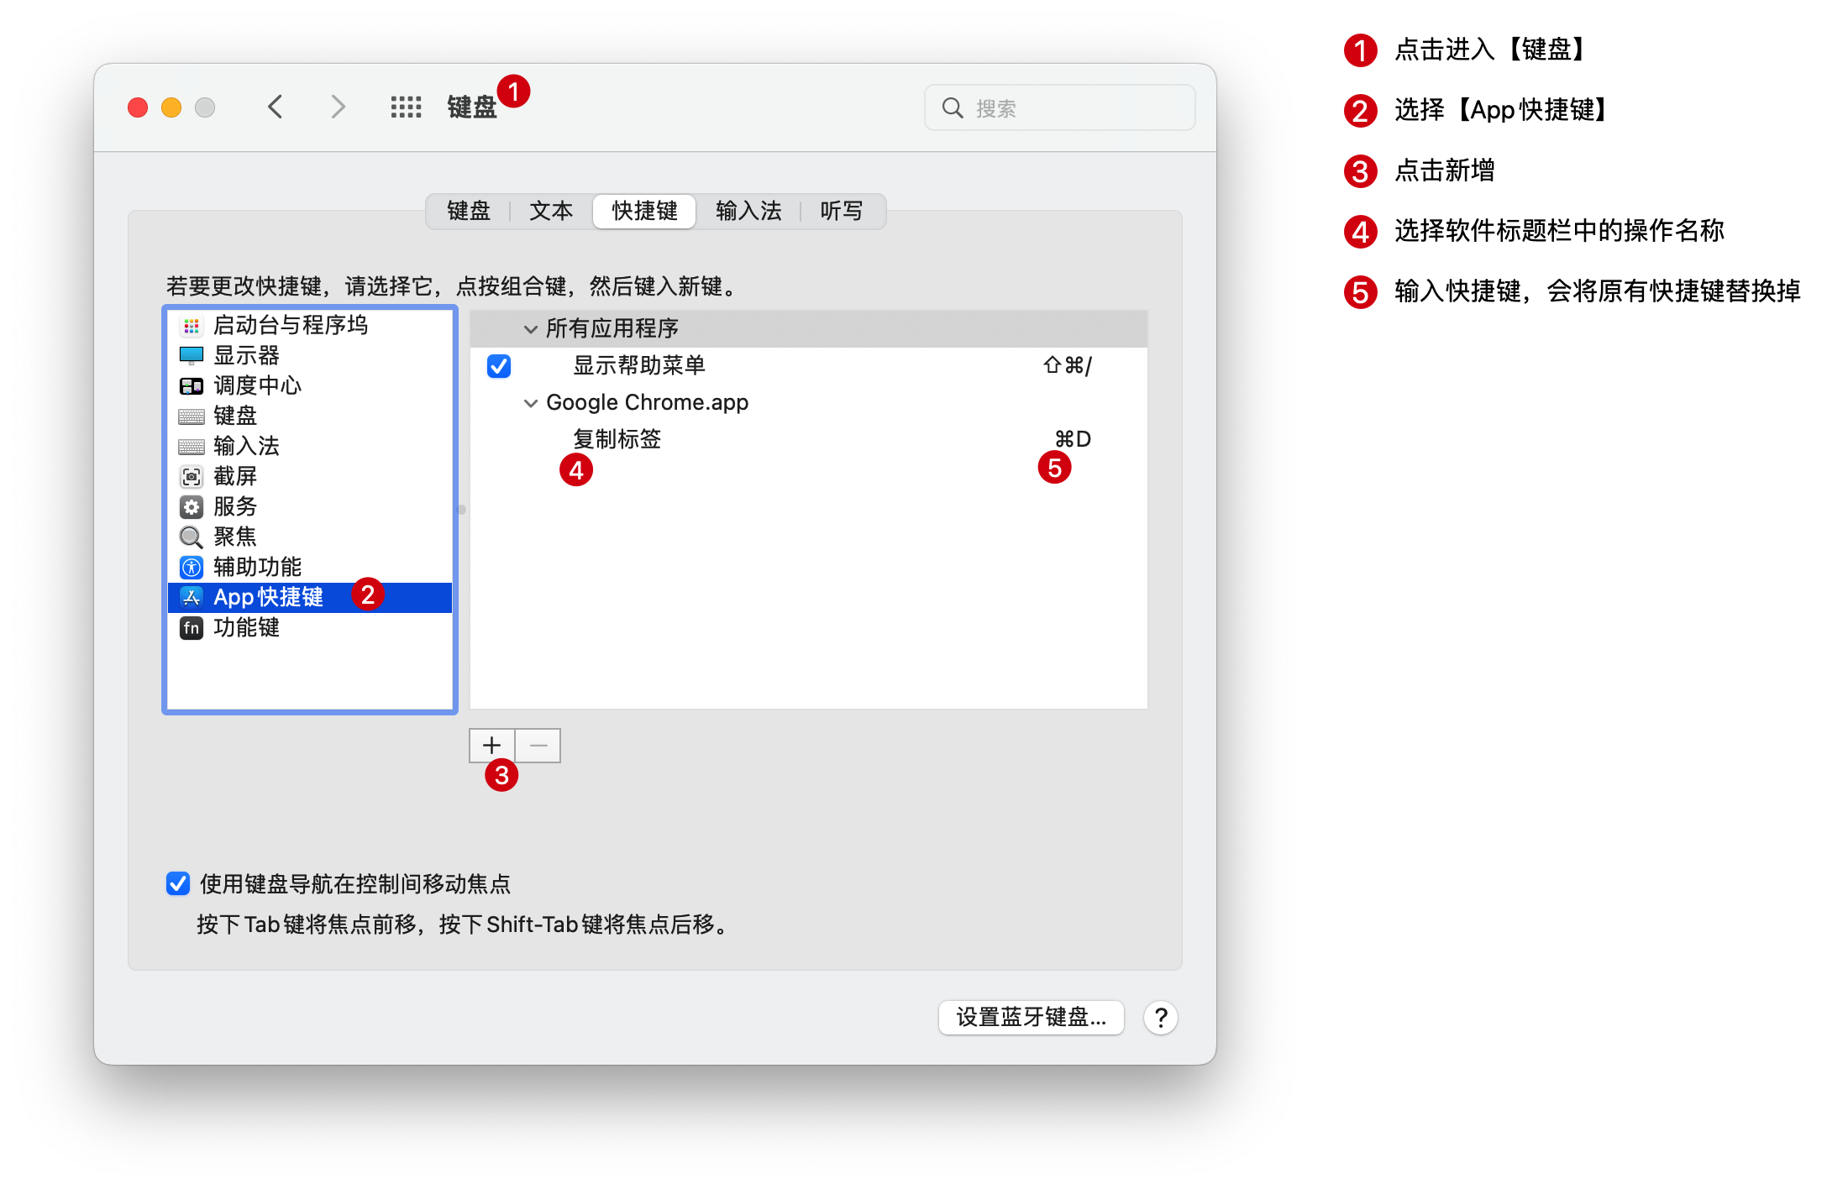Add a new shortcut with the plus button
The image size is (1848, 1189).
491,746
